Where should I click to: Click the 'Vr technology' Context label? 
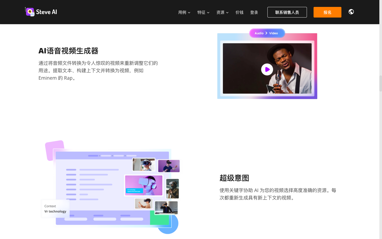[x=55, y=209]
